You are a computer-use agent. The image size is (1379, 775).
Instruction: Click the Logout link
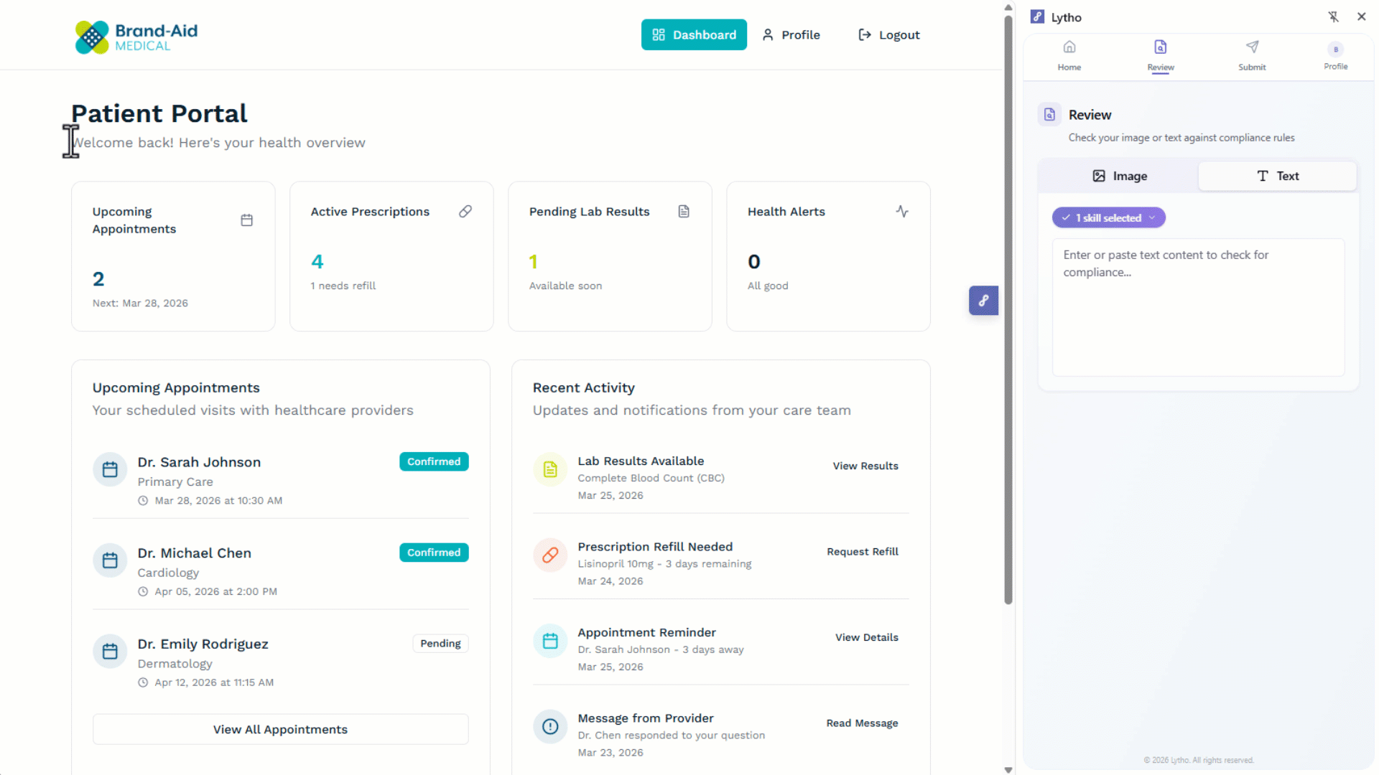click(888, 35)
